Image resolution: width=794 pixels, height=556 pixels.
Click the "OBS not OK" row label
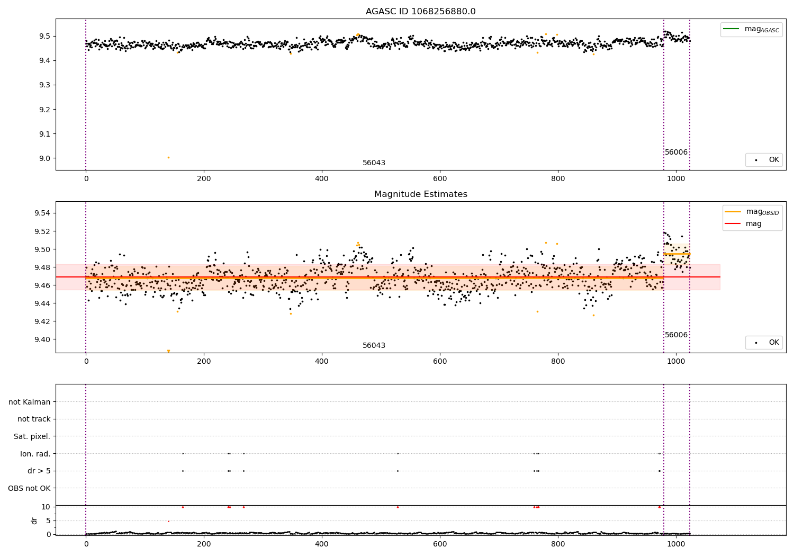click(29, 489)
